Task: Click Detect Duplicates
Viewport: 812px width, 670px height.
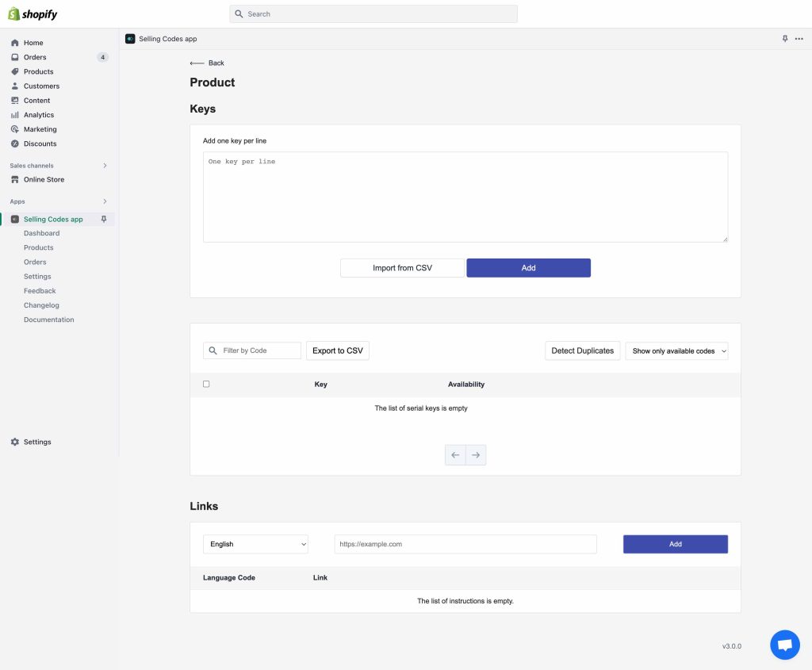Action: tap(582, 350)
